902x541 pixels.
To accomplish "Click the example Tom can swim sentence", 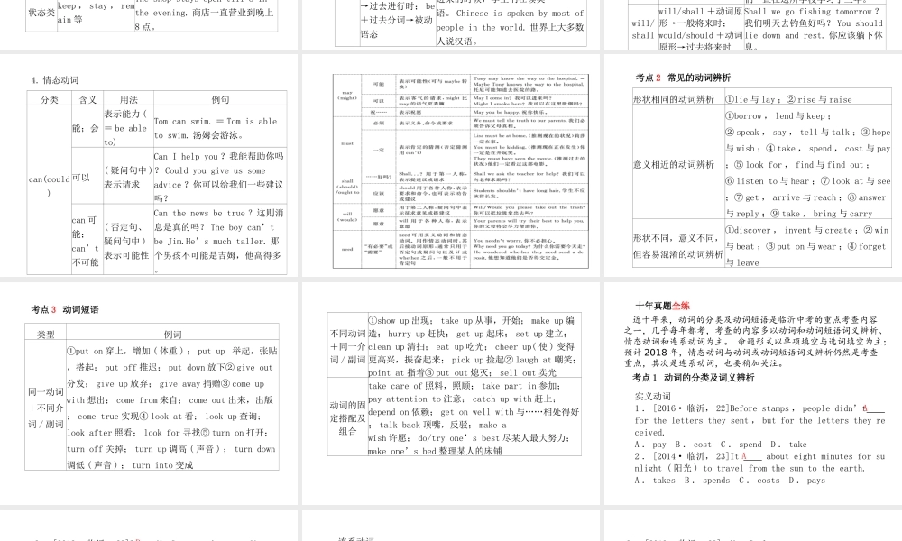I will coord(220,128).
